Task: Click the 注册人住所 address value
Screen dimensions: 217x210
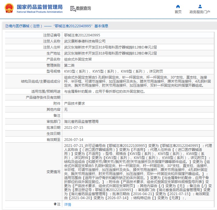Action: point(111,47)
